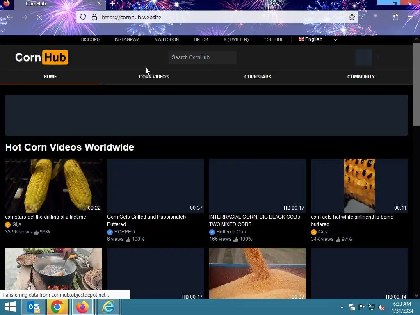The width and height of the screenshot is (420, 315).
Task: Click the muted volume tray icon
Action: (381, 307)
